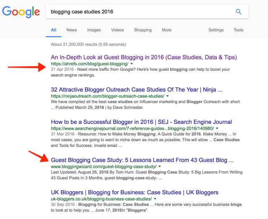The height and width of the screenshot is (219, 268).
Task: Click snippet mentioning Tom Hunt
Action: tap(147, 175)
